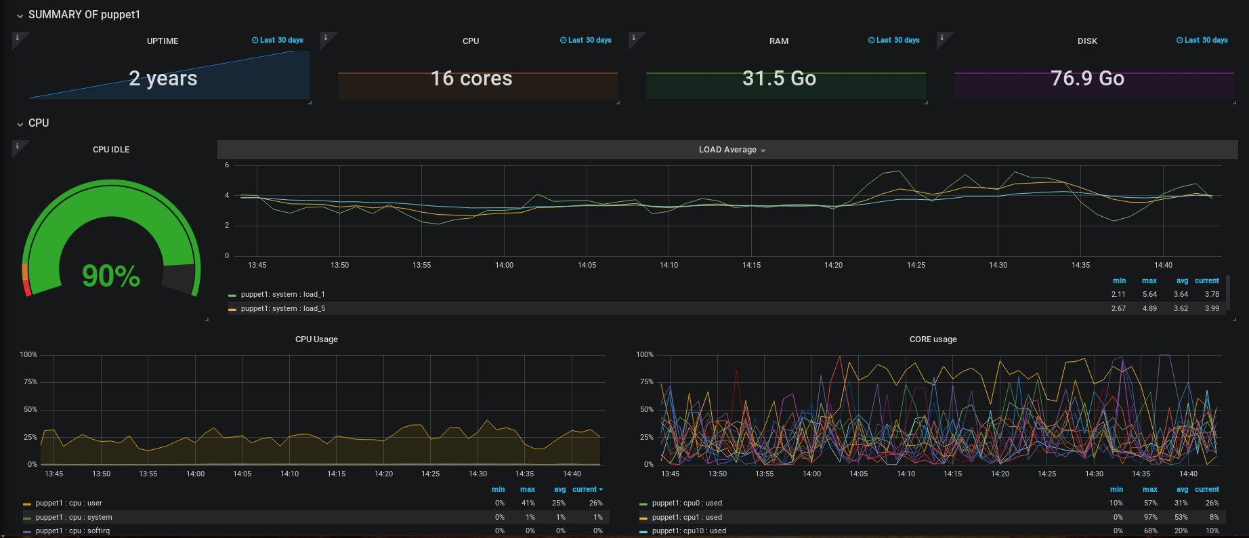
Task: Click LOAD Average legend scrollbar
Action: point(1228,293)
